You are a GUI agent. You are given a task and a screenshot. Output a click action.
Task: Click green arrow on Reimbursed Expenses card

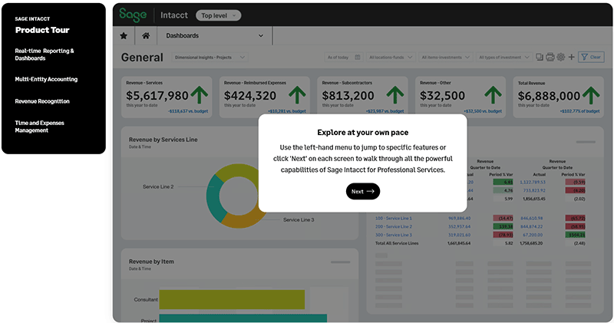(297, 95)
